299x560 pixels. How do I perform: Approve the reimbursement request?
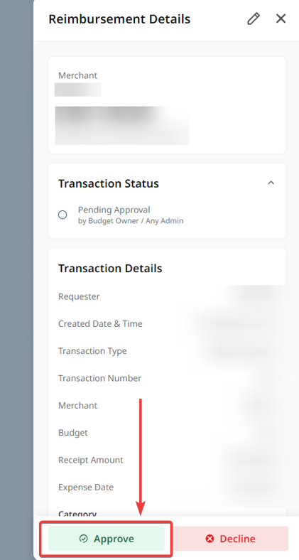coord(107,538)
